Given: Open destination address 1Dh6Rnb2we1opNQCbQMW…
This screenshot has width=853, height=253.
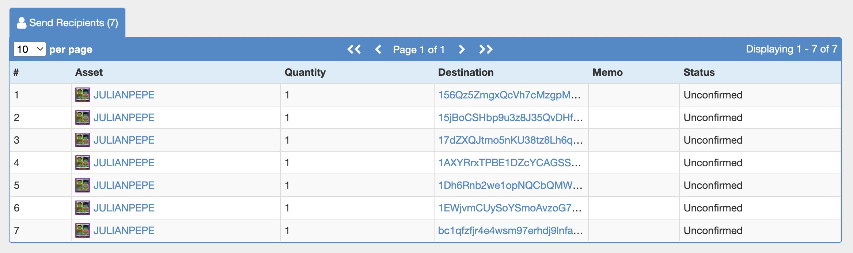Looking at the screenshot, I should tap(510, 185).
